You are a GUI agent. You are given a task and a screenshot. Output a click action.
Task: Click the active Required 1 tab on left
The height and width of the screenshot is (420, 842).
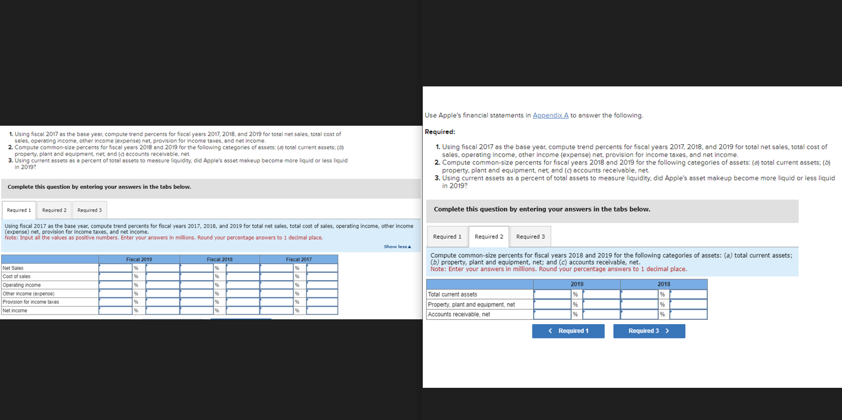pos(18,210)
